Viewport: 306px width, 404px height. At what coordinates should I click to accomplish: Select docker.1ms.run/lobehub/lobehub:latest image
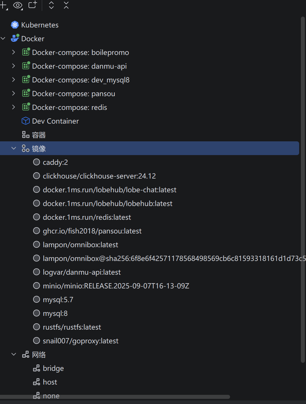[108, 203]
